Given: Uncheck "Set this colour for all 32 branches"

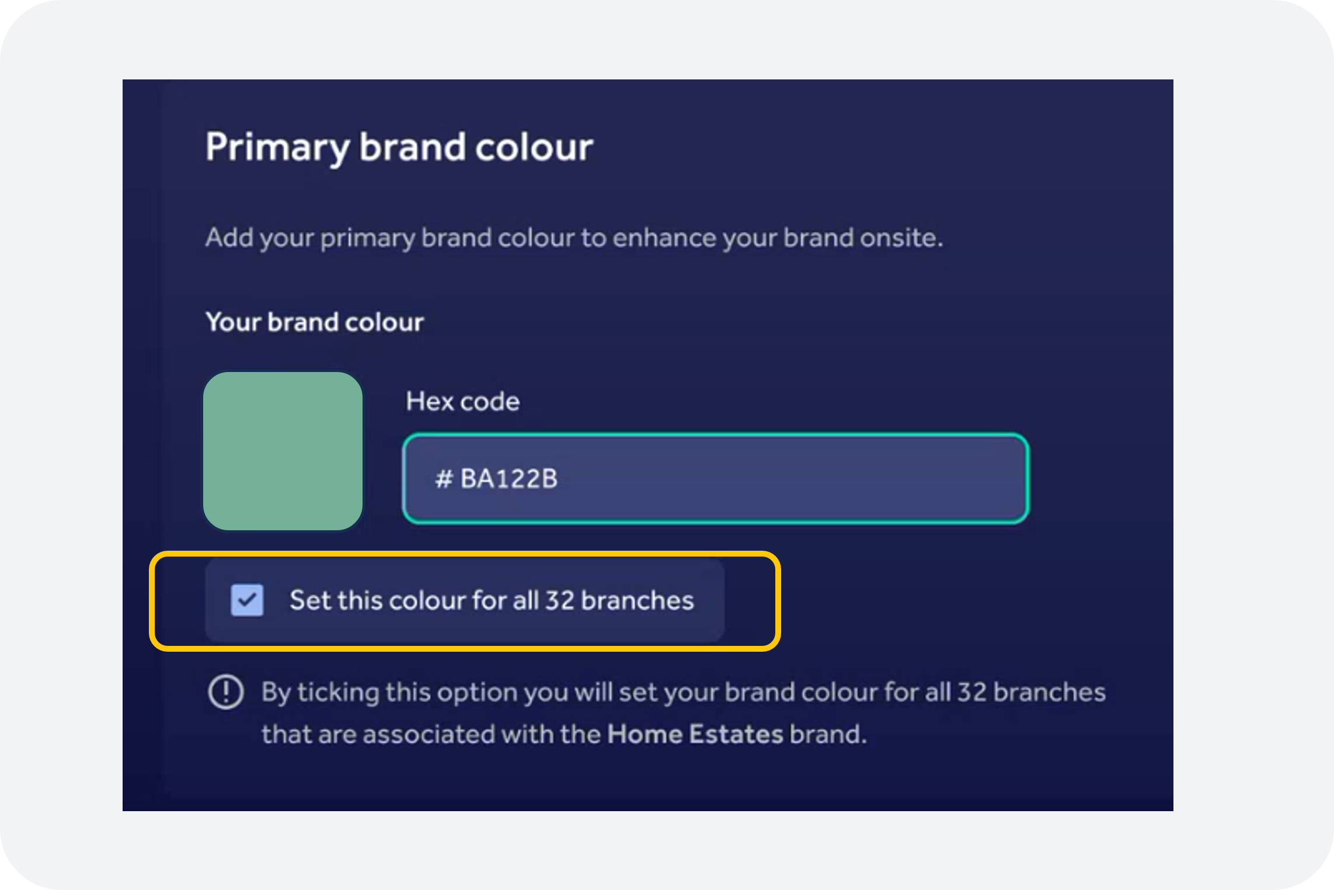Looking at the screenshot, I should [x=248, y=600].
